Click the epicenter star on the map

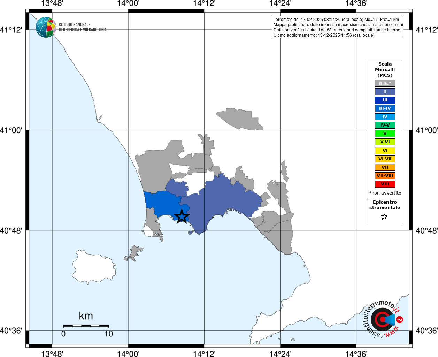pyautogui.click(x=182, y=217)
